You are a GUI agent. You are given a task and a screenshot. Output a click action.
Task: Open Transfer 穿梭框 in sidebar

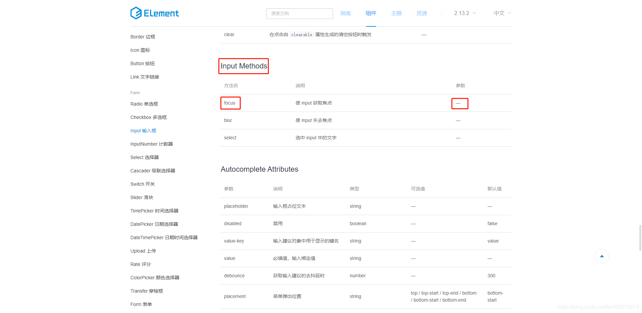[x=147, y=291]
